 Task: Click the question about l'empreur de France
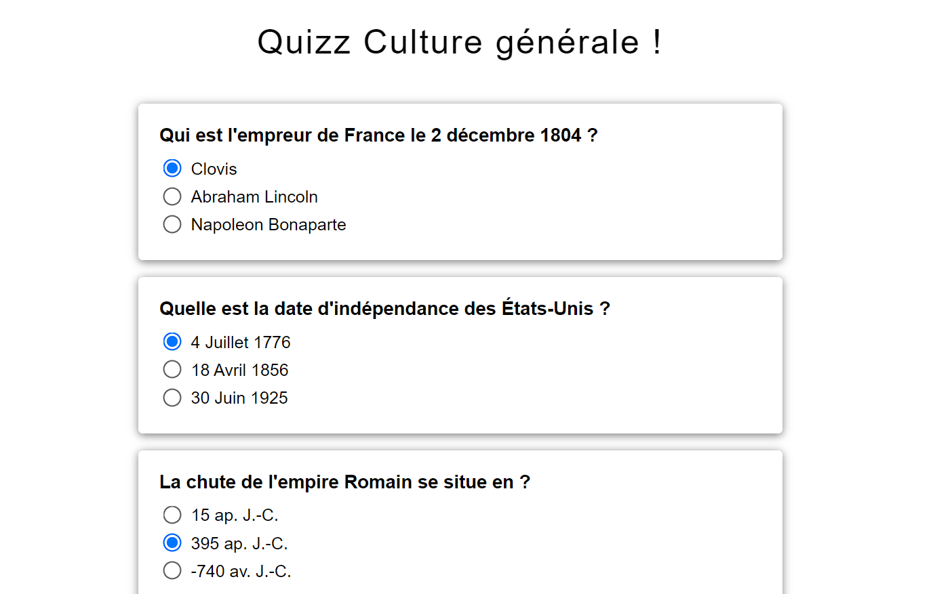point(378,135)
